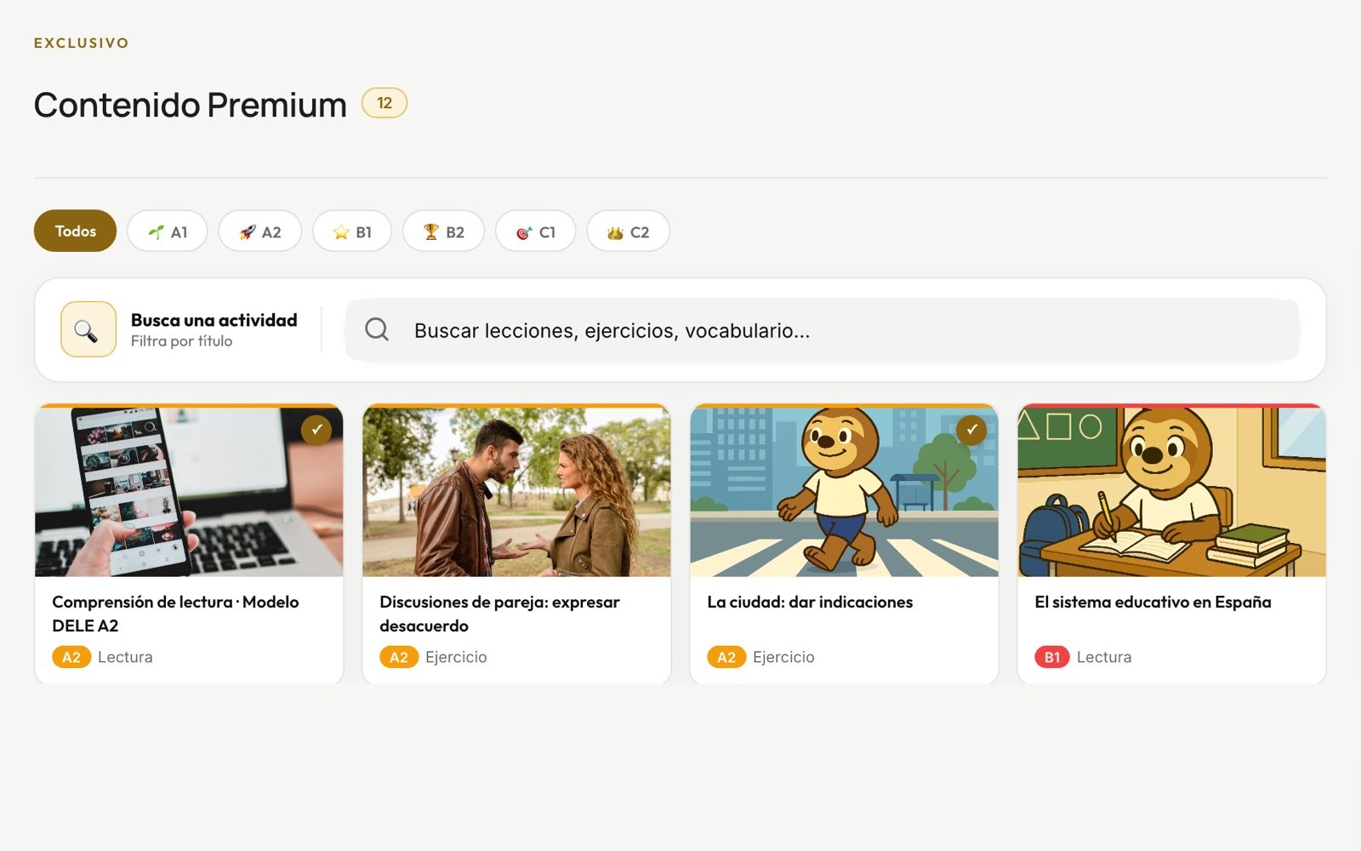
Task: Open Discusiones de pareja: expresar desacuerdo title
Action: [499, 614]
